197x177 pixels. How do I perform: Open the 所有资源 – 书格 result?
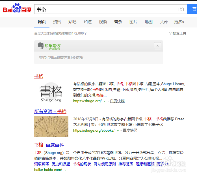pyautogui.click(x=50, y=111)
